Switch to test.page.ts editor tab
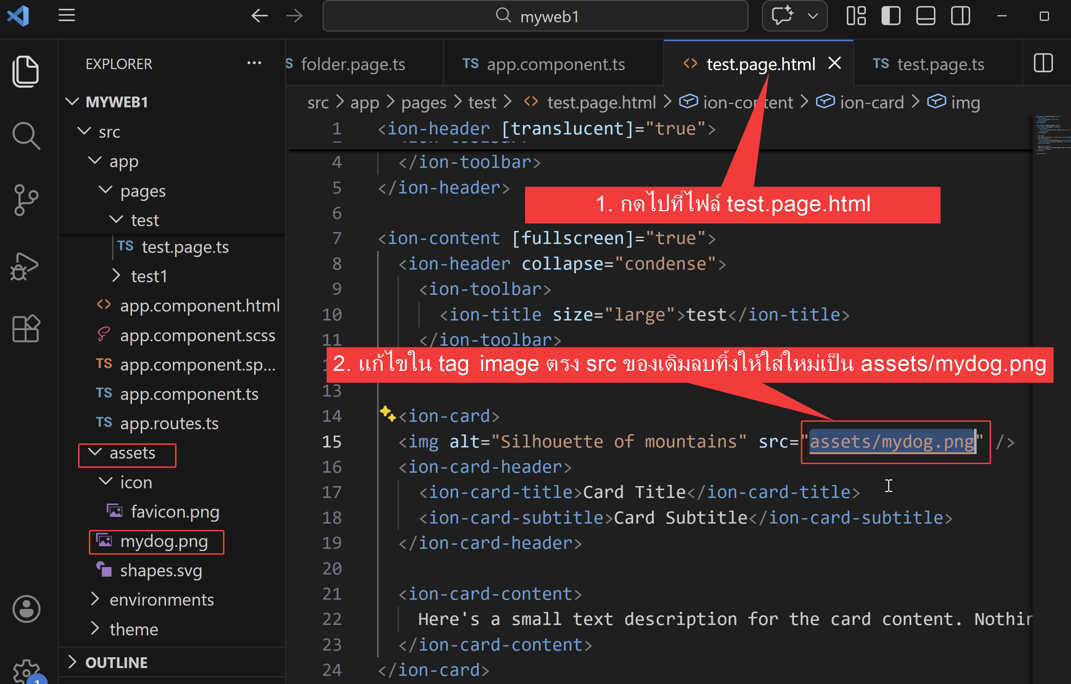Image resolution: width=1071 pixels, height=684 pixels. tap(940, 65)
